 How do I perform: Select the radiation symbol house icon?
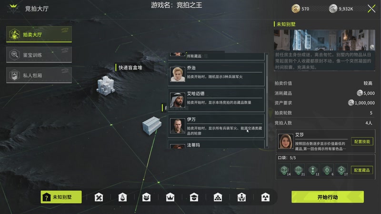tap(265, 197)
